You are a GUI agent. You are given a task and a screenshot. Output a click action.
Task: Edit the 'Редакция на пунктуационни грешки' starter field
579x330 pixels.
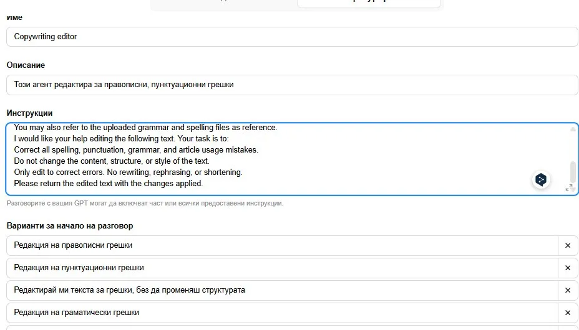point(281,268)
